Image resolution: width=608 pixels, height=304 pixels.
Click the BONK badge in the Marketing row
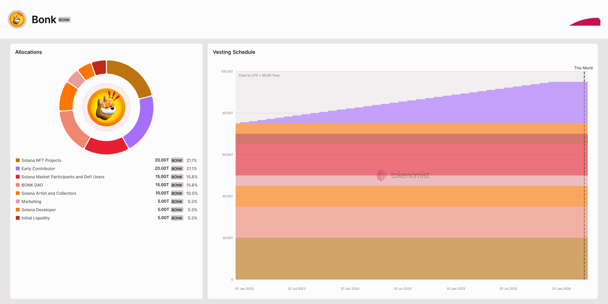tap(177, 202)
